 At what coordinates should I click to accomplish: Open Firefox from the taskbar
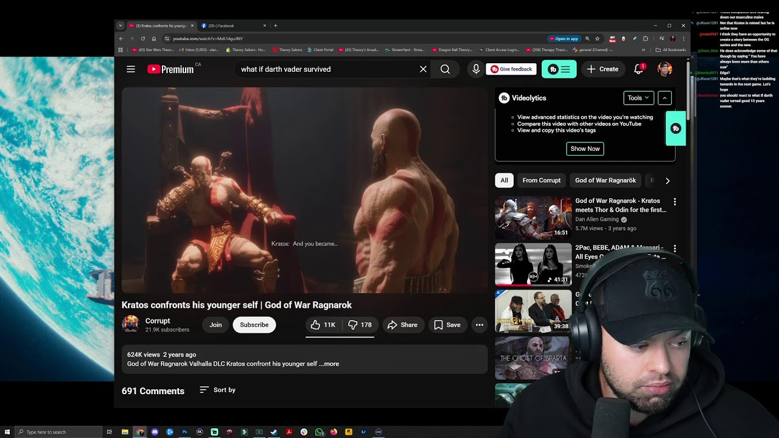334,432
